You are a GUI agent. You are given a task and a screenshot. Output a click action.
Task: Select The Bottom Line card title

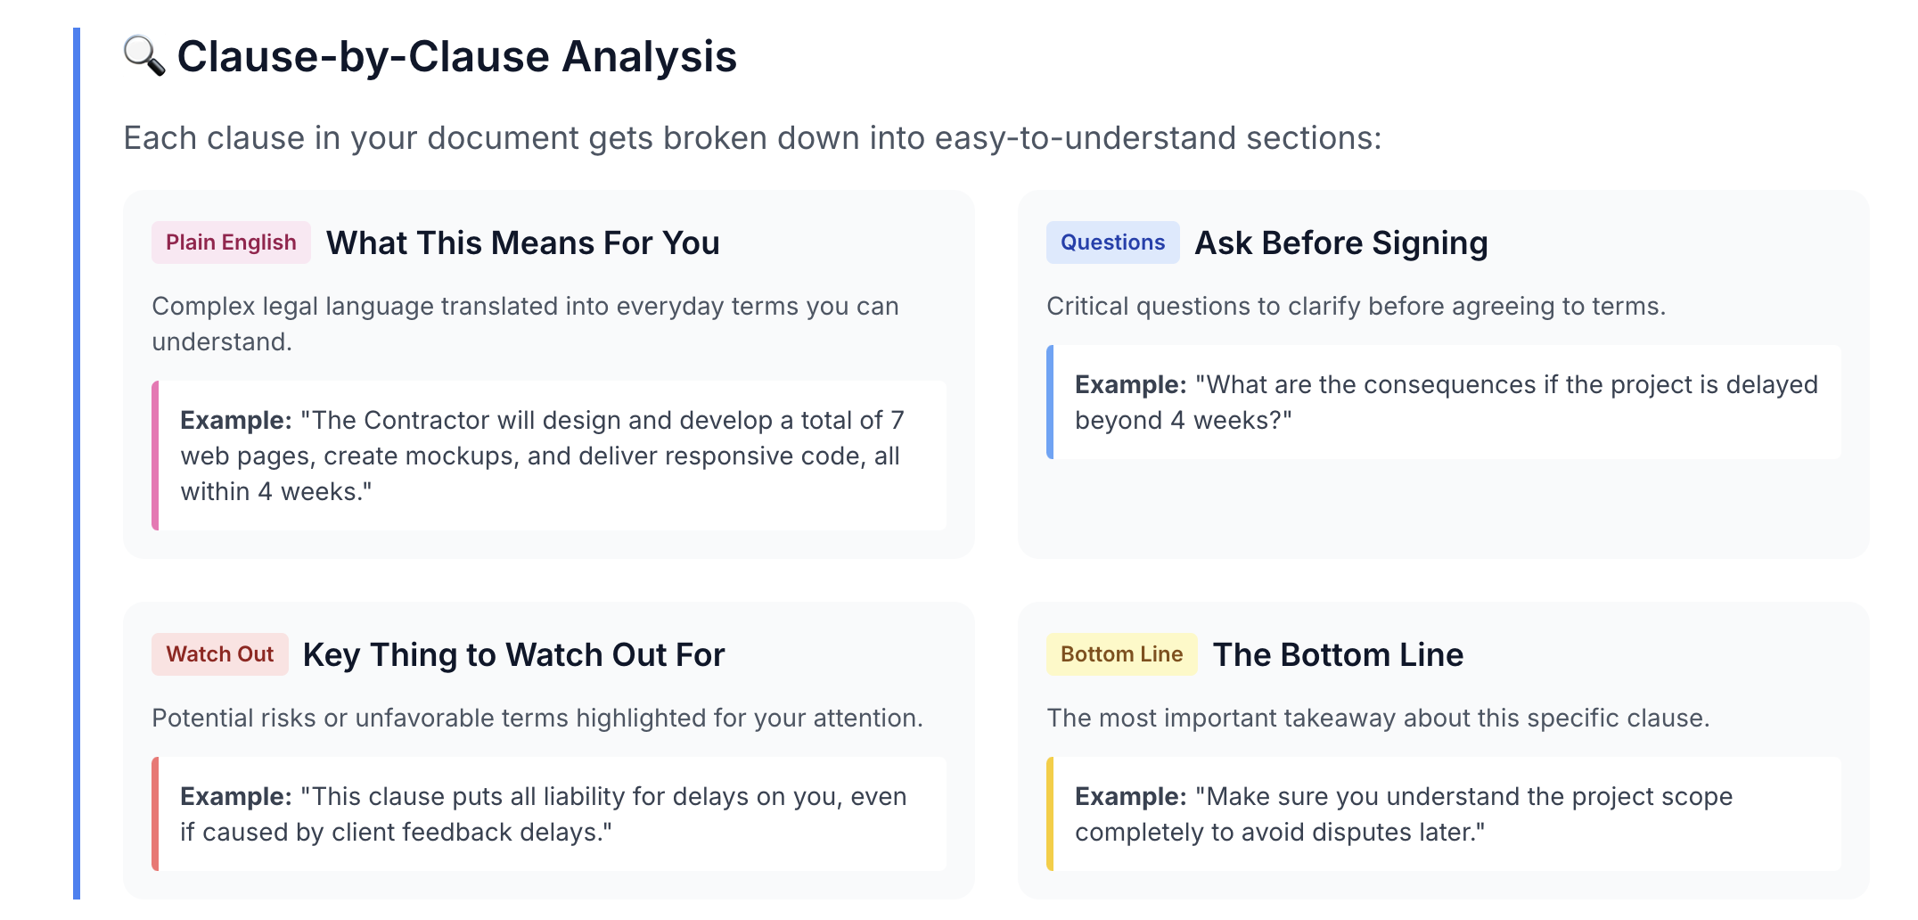[1338, 655]
